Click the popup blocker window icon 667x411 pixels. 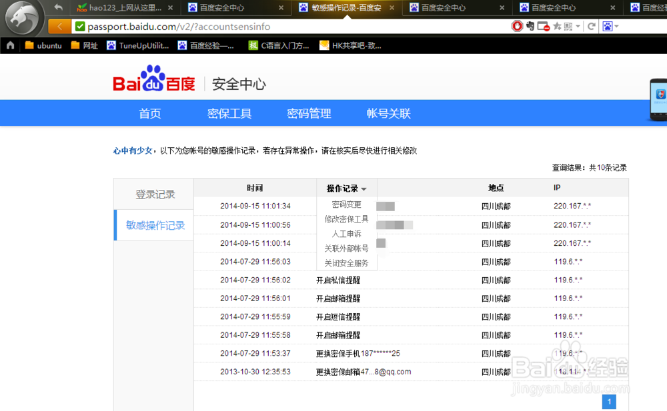[543, 27]
